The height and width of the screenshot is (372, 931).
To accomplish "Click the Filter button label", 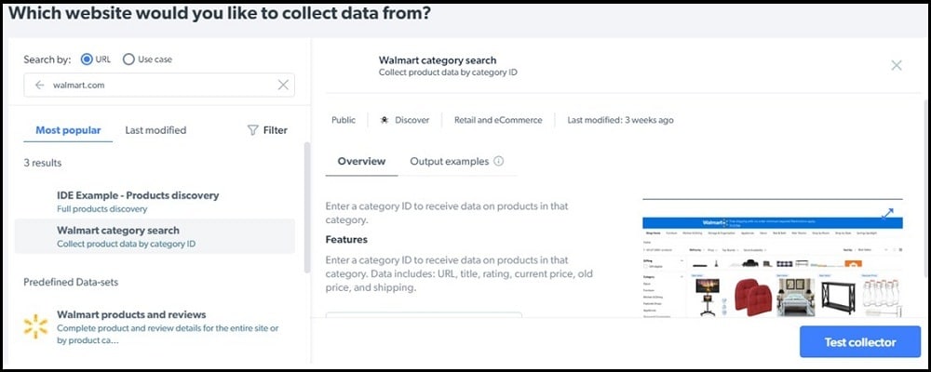I will pyautogui.click(x=276, y=130).
